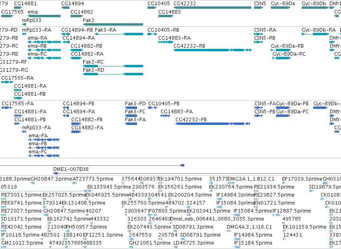341x249 pixels.
Task: Click the Pak3-PD protein label
Action: pyautogui.click(x=135, y=103)
